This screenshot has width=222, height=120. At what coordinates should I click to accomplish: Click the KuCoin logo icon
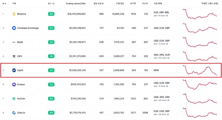coord(14,98)
